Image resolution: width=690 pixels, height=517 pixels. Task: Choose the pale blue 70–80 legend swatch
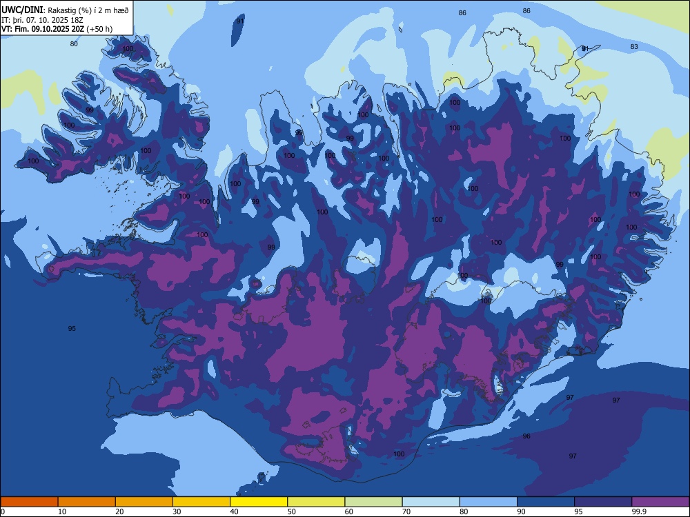tap(431, 502)
